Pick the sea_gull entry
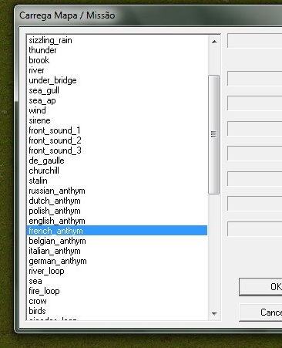 [x=117, y=90]
